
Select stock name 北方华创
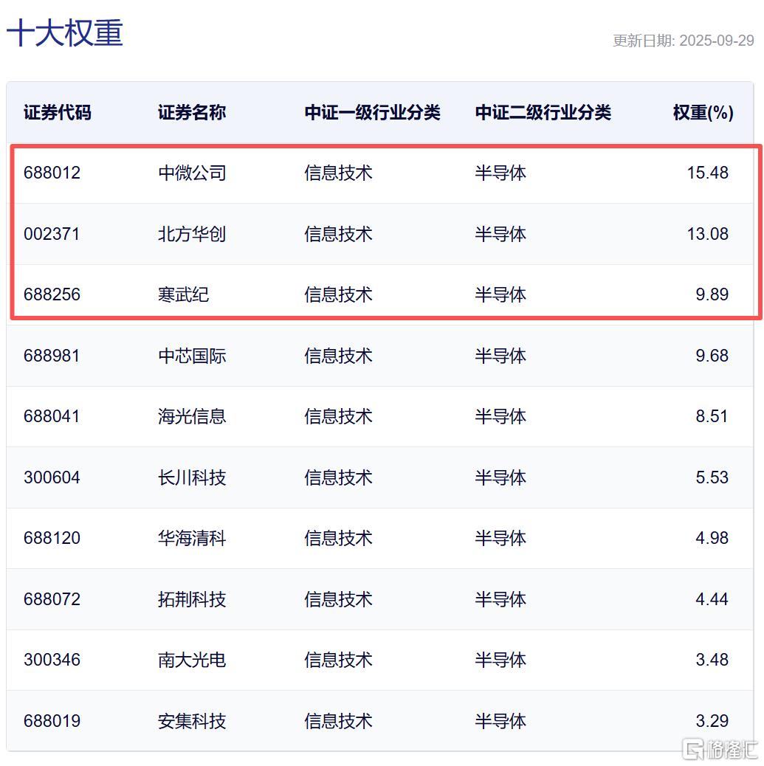tap(192, 234)
